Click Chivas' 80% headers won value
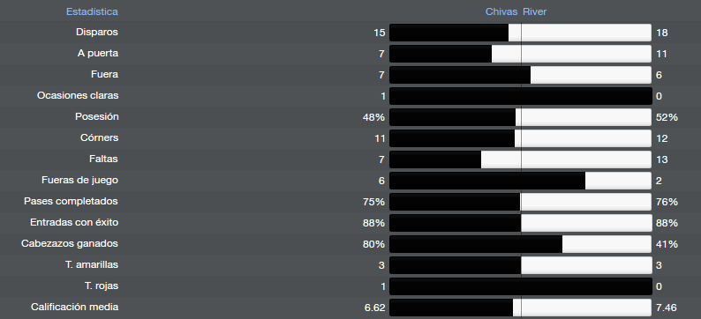The image size is (701, 319). (x=373, y=244)
